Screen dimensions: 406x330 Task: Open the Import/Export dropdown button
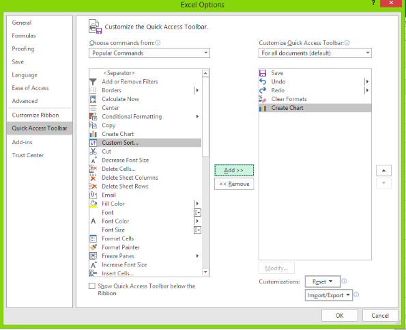[x=329, y=295]
